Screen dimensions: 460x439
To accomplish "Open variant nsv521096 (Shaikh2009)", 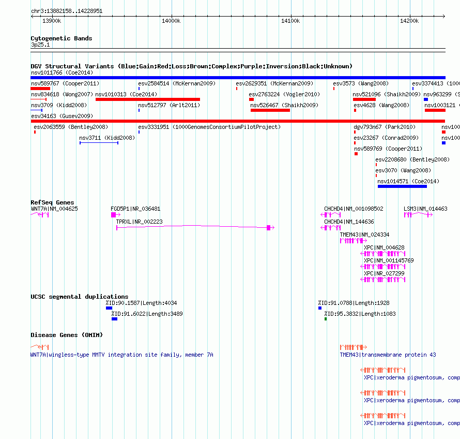I will click(387, 94).
